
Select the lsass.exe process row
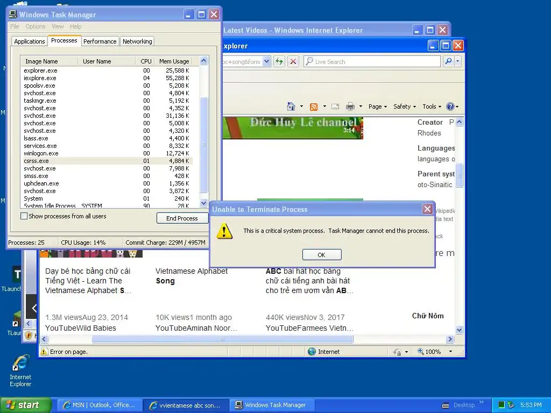pos(107,138)
